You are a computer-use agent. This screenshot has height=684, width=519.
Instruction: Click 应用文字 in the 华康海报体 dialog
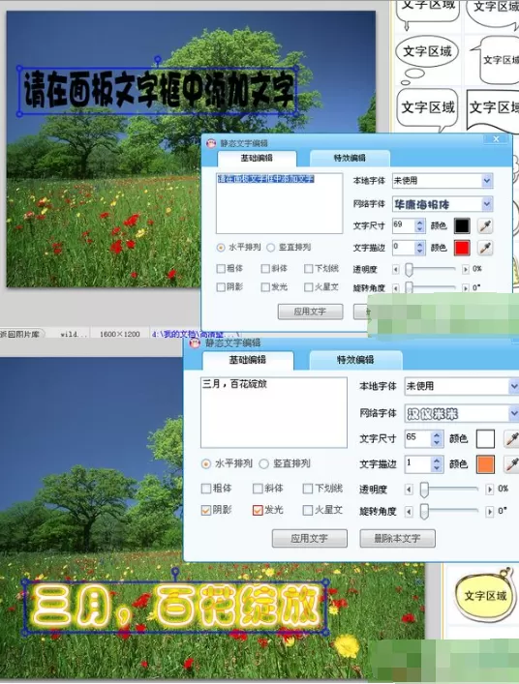(310, 312)
